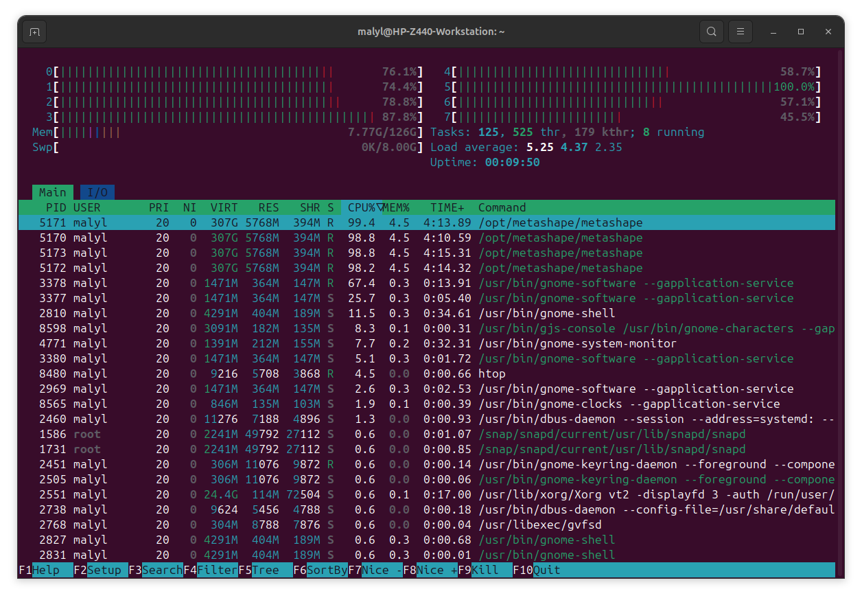Select gnome-software process PID 3377
This screenshot has width=862, height=598.
point(427,298)
